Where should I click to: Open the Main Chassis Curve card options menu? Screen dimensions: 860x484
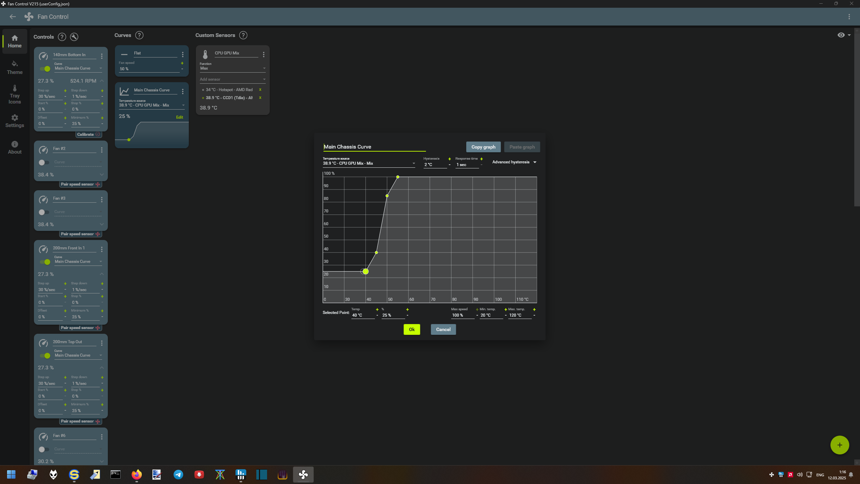tap(183, 91)
